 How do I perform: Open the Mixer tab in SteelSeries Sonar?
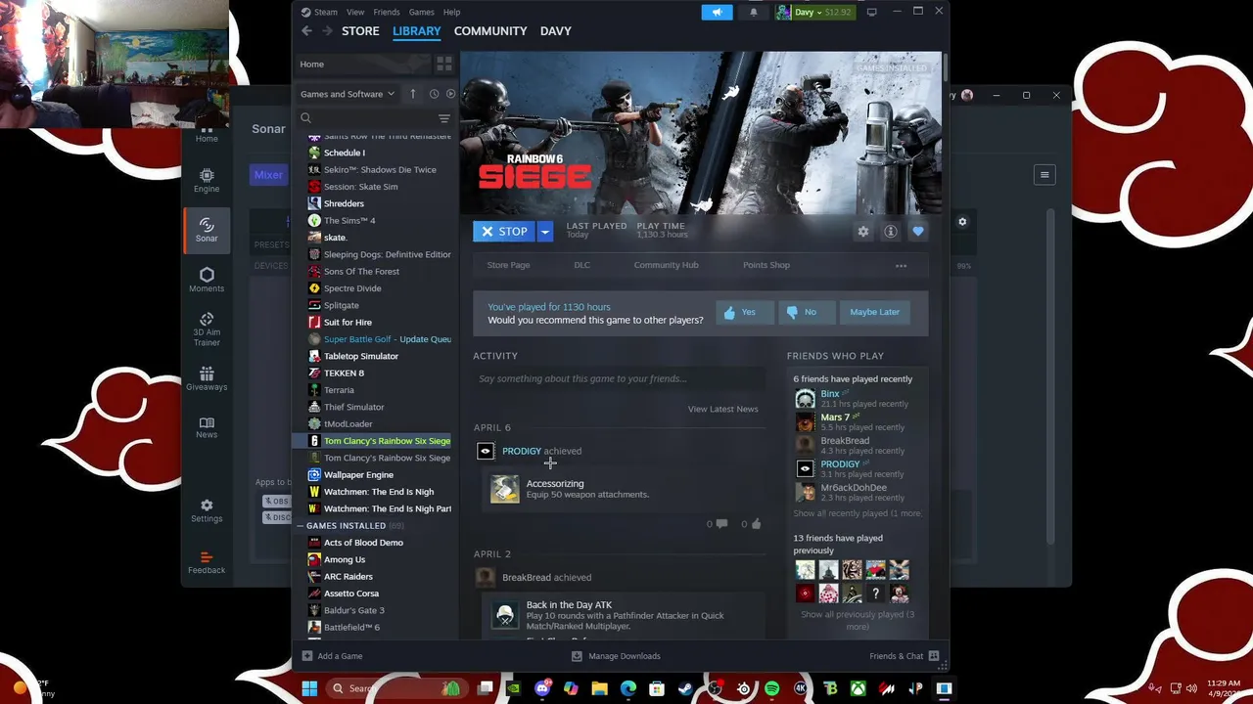[268, 175]
